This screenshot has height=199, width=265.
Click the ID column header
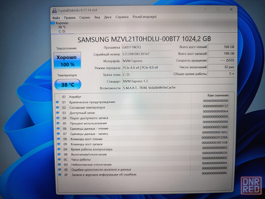(x=64, y=97)
